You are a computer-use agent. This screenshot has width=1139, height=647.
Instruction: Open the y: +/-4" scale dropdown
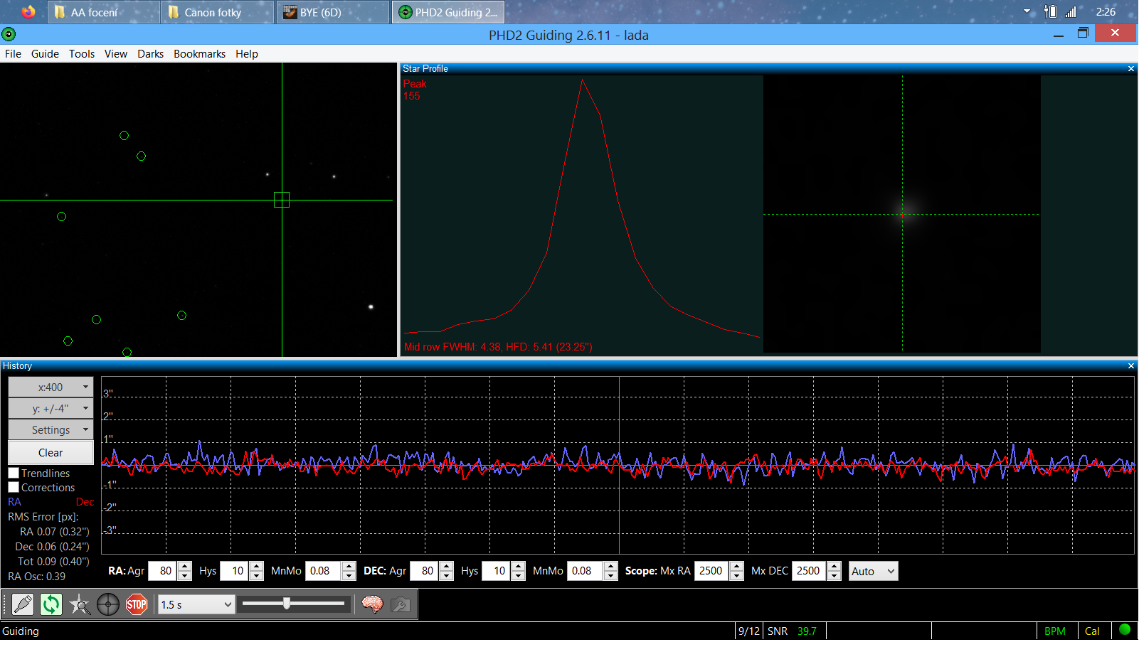(x=51, y=408)
